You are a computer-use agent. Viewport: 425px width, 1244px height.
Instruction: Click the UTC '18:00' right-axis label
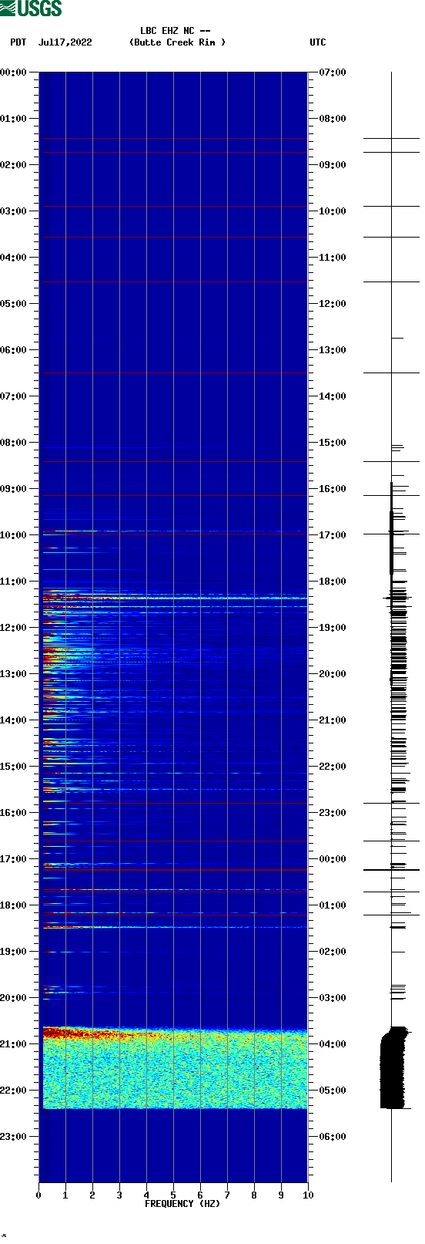333,582
